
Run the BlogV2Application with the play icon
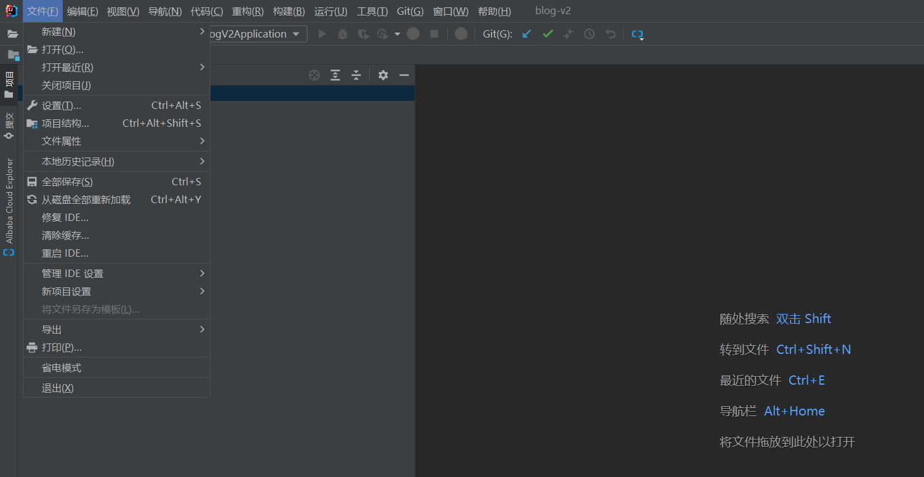322,34
